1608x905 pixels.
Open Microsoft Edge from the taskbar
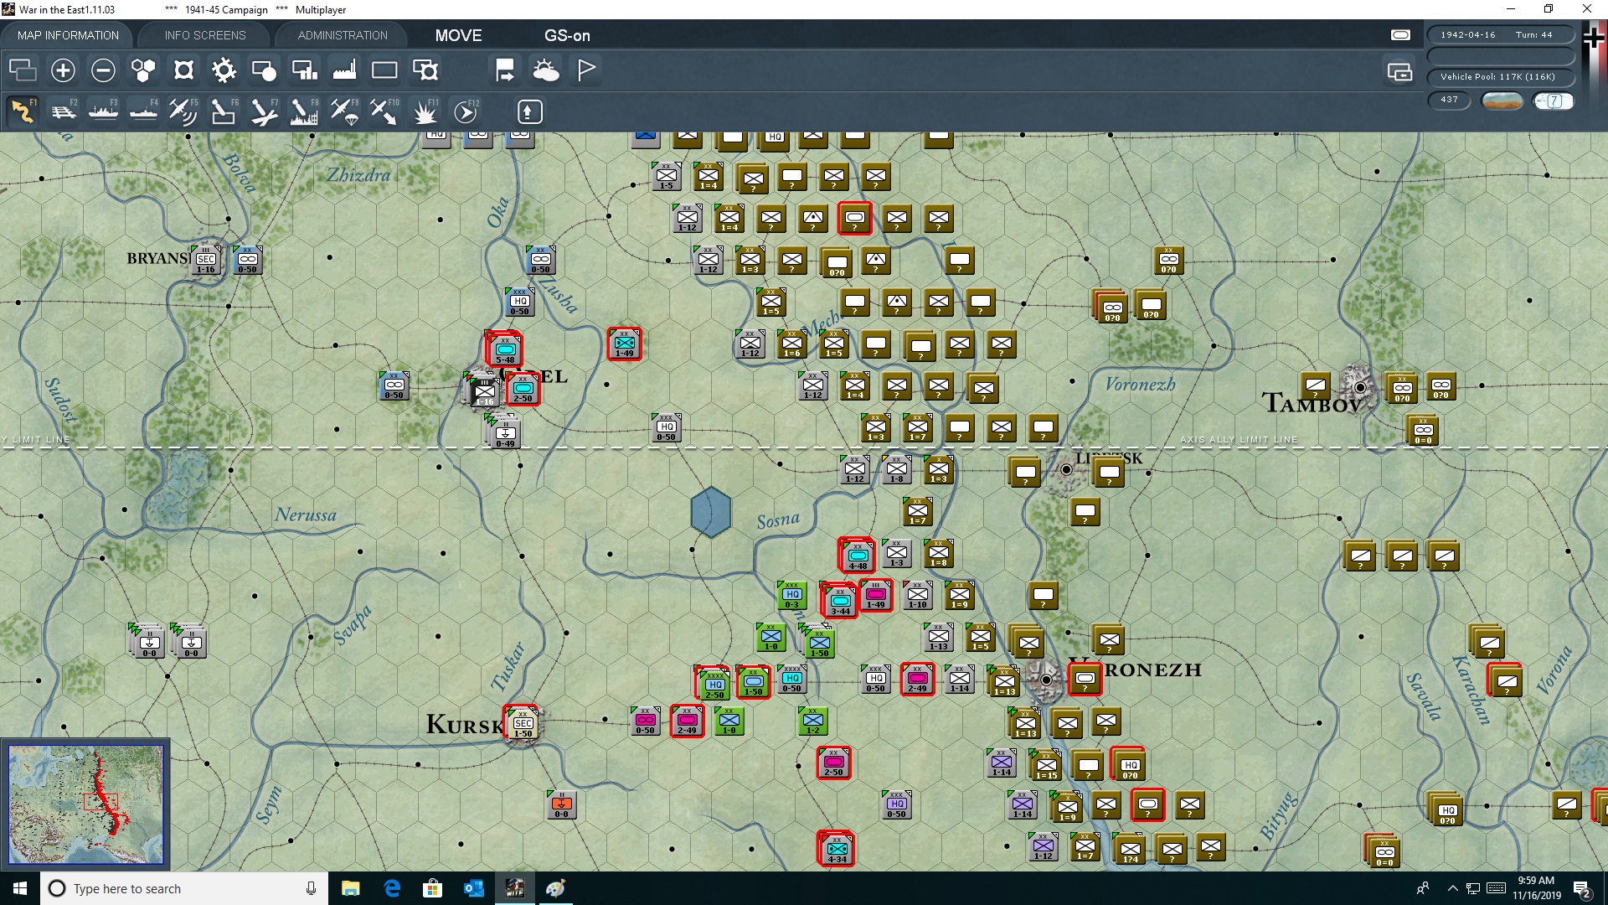[x=392, y=888]
